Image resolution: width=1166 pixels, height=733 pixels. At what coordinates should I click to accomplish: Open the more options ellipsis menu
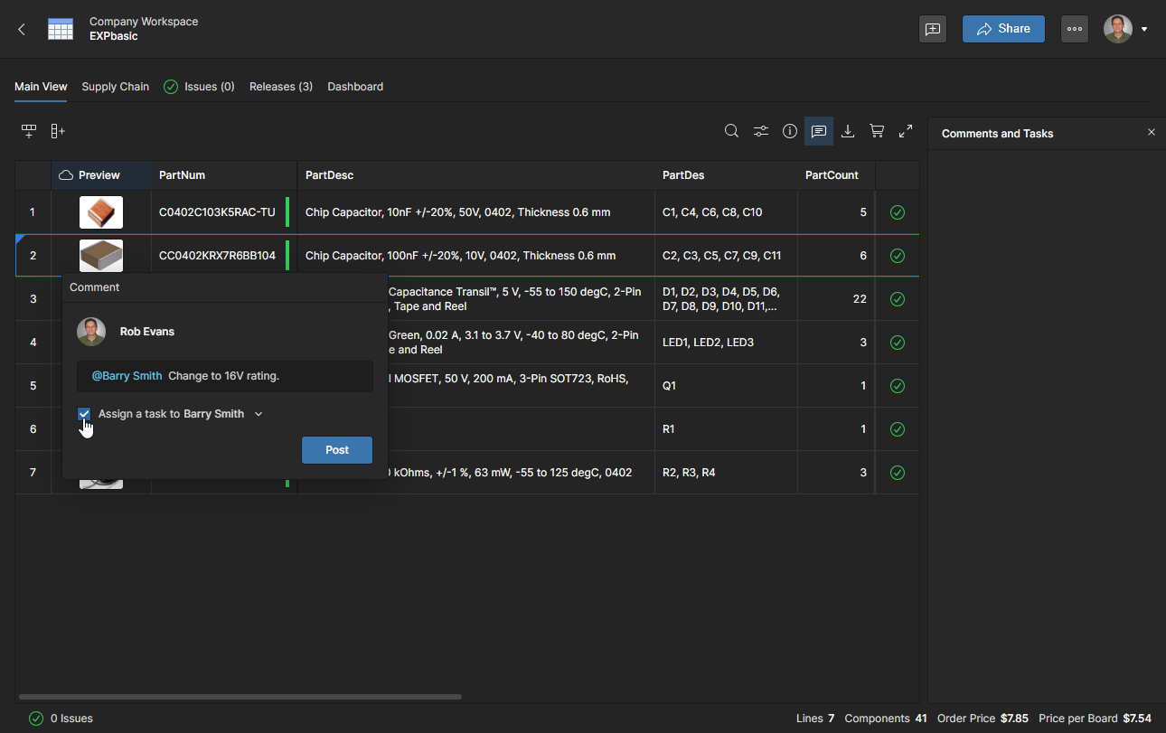(x=1074, y=29)
